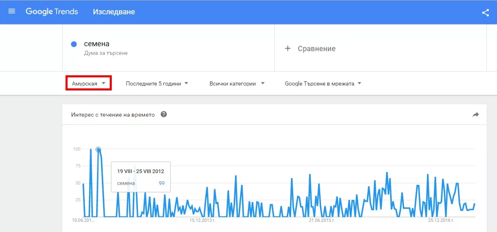Open the Последните 5 години time dropdown
Screen dimensions: 497x232
click(x=157, y=83)
